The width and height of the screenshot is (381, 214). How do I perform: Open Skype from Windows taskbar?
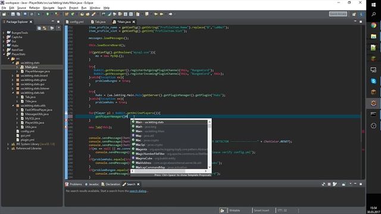pyautogui.click(x=373, y=81)
